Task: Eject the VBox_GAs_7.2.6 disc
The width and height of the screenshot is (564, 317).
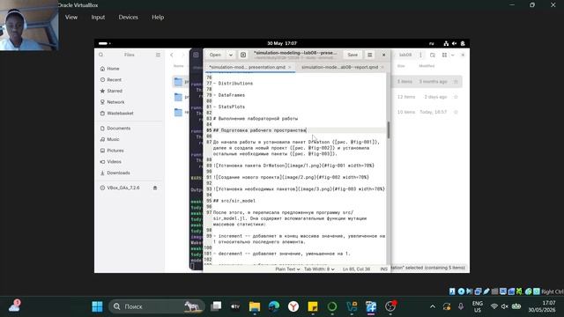Action: [x=155, y=188]
